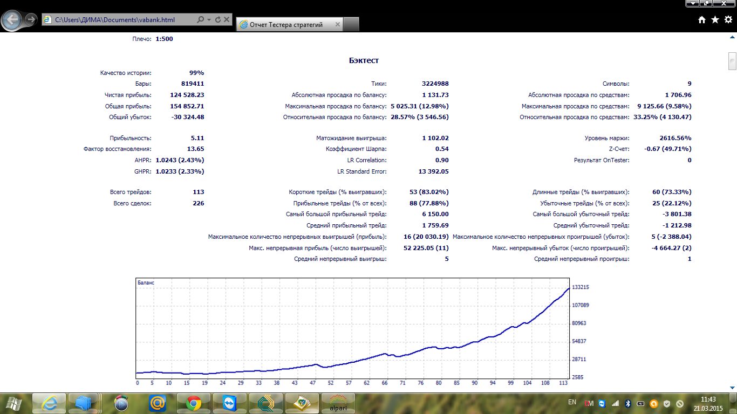Screen dimensions: 737x414
Task: Click Sharpe ratio value 0.54
Action: tap(442, 149)
